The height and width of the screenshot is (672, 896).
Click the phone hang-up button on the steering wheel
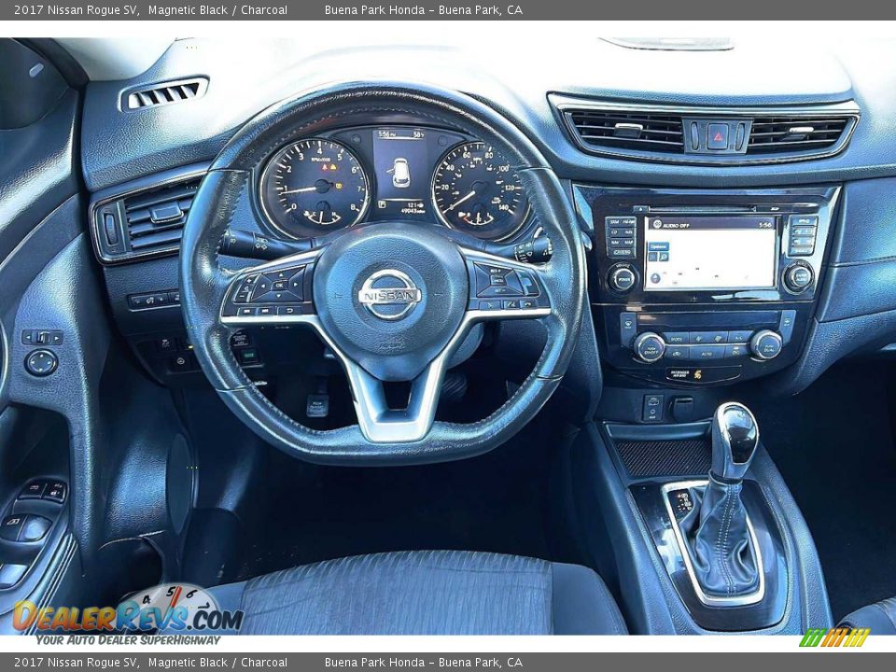[527, 304]
